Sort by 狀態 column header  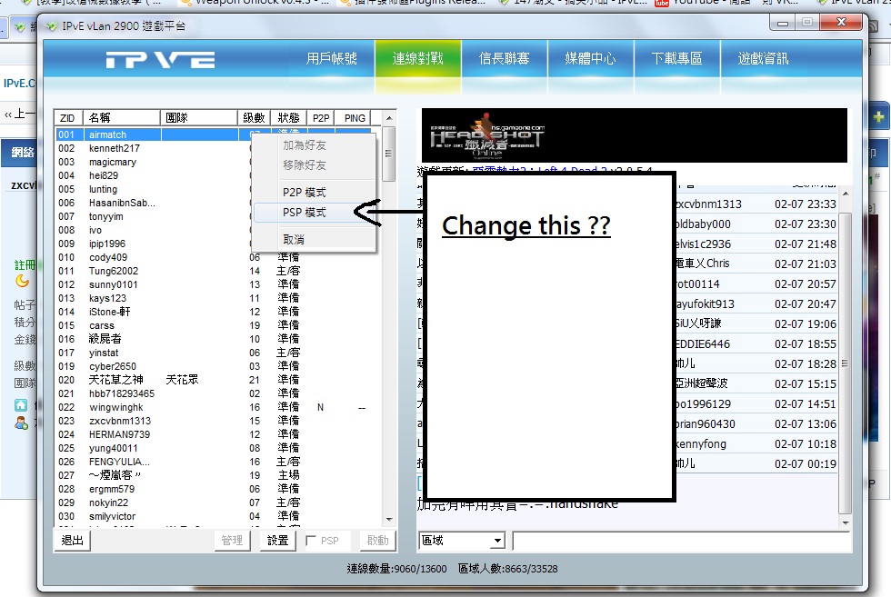coord(289,118)
